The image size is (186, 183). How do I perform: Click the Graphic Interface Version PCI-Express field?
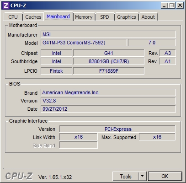click(x=117, y=129)
